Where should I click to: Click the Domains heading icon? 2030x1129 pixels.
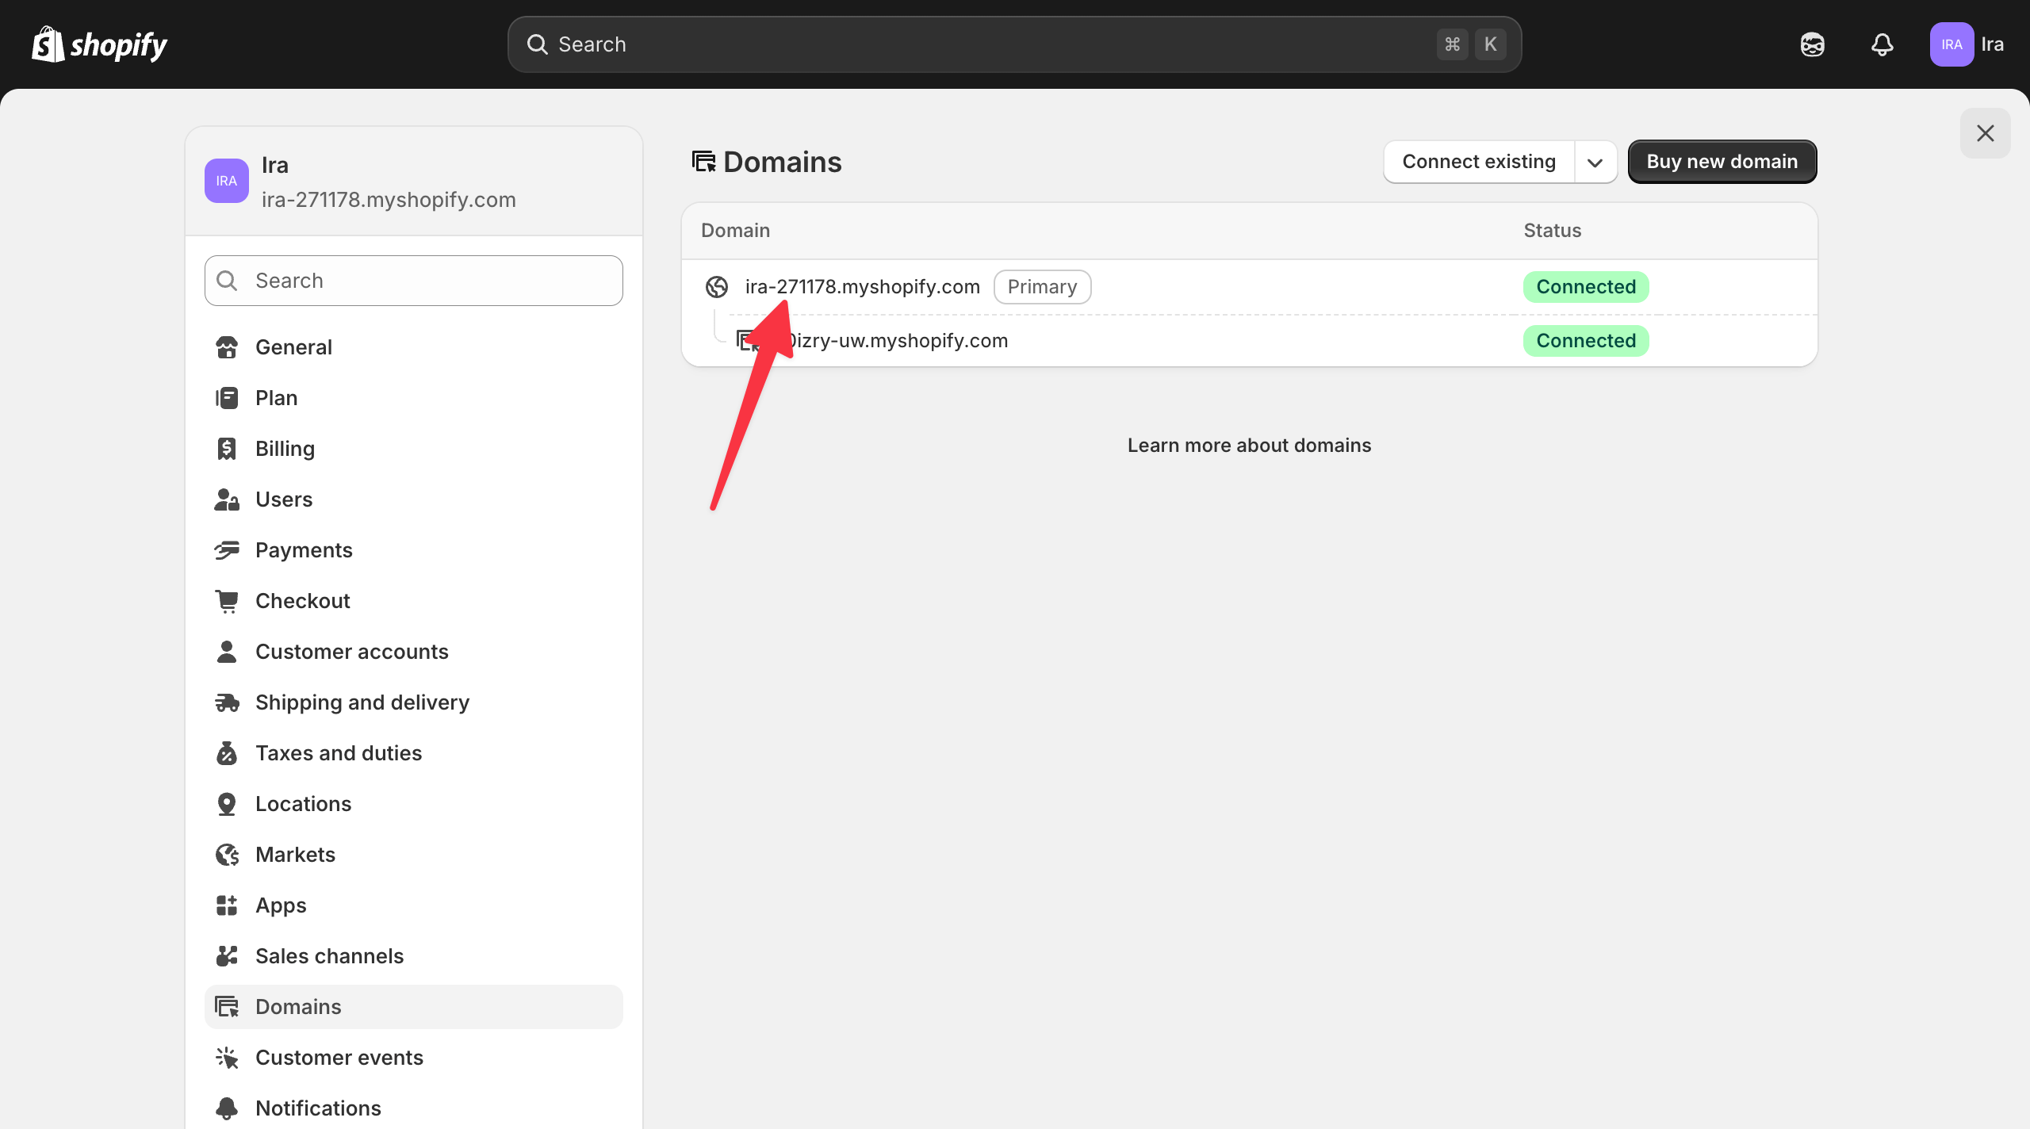[704, 162]
